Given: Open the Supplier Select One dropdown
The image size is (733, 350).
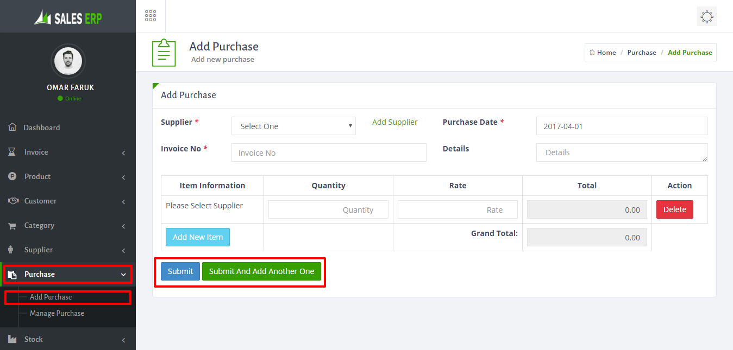Looking at the screenshot, I should [293, 126].
